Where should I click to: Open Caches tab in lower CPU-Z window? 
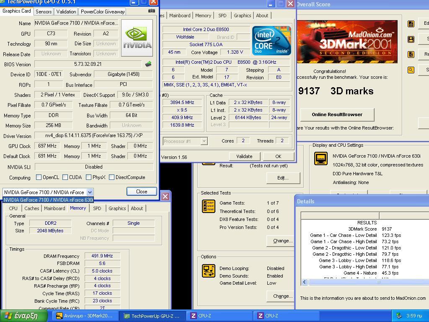tap(32, 208)
